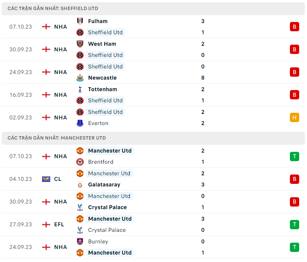Click the Galatasaray club crest icon
This screenshot has width=307, height=262.
coord(80,185)
